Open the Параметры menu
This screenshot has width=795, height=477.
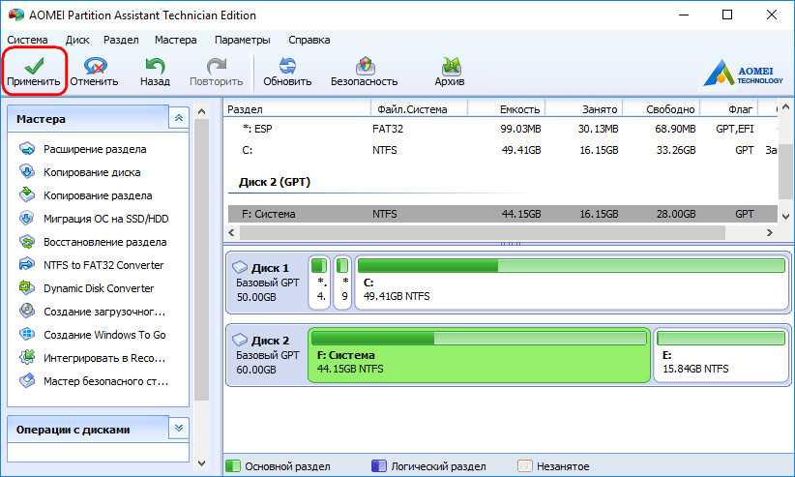(x=242, y=40)
